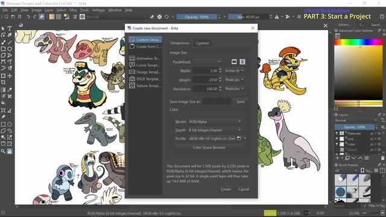Click Save Image Size As field
The image size is (386, 217).
[x=217, y=101]
